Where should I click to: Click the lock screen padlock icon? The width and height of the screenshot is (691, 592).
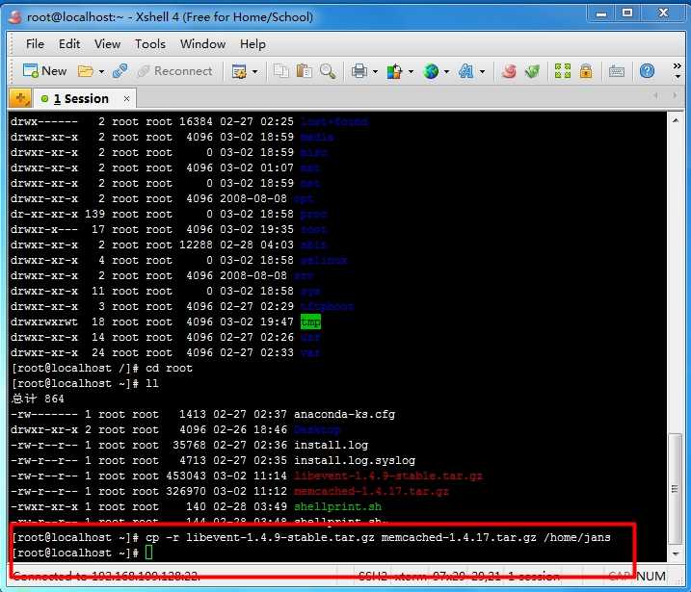point(586,71)
